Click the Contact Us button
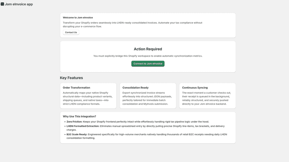This screenshot has height=162, width=289. click(71, 32)
